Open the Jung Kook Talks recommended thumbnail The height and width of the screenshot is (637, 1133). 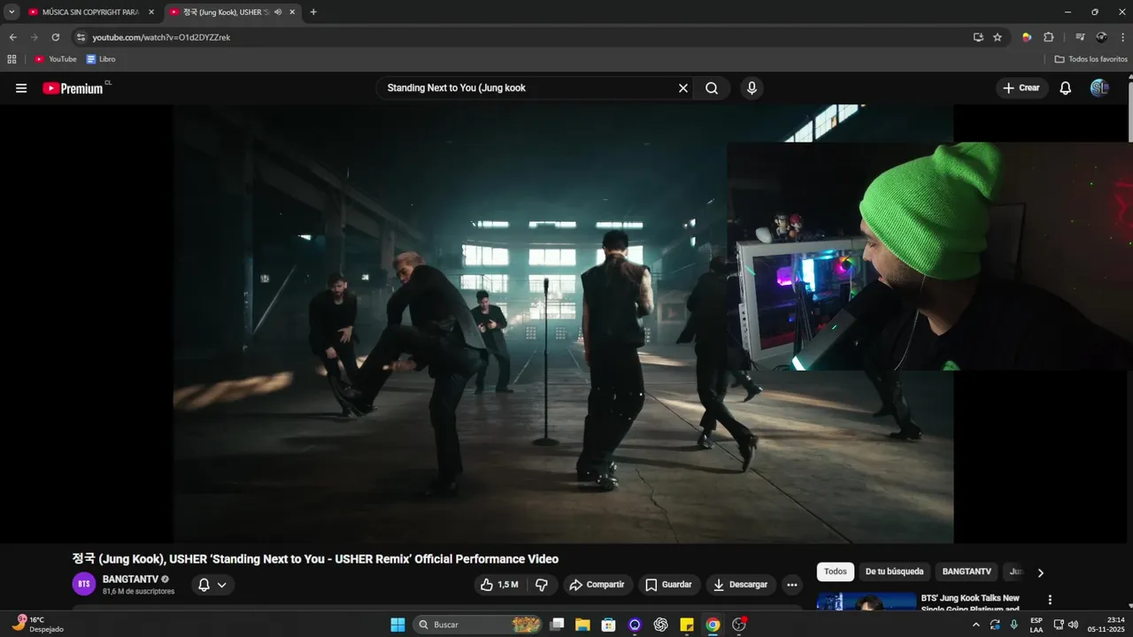867,602
